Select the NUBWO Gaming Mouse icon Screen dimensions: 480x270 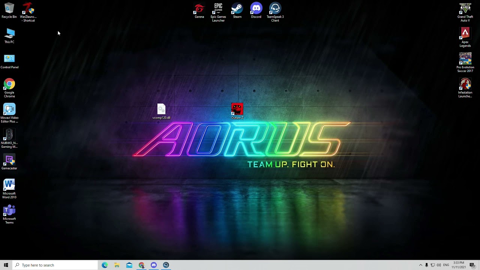coord(9,139)
